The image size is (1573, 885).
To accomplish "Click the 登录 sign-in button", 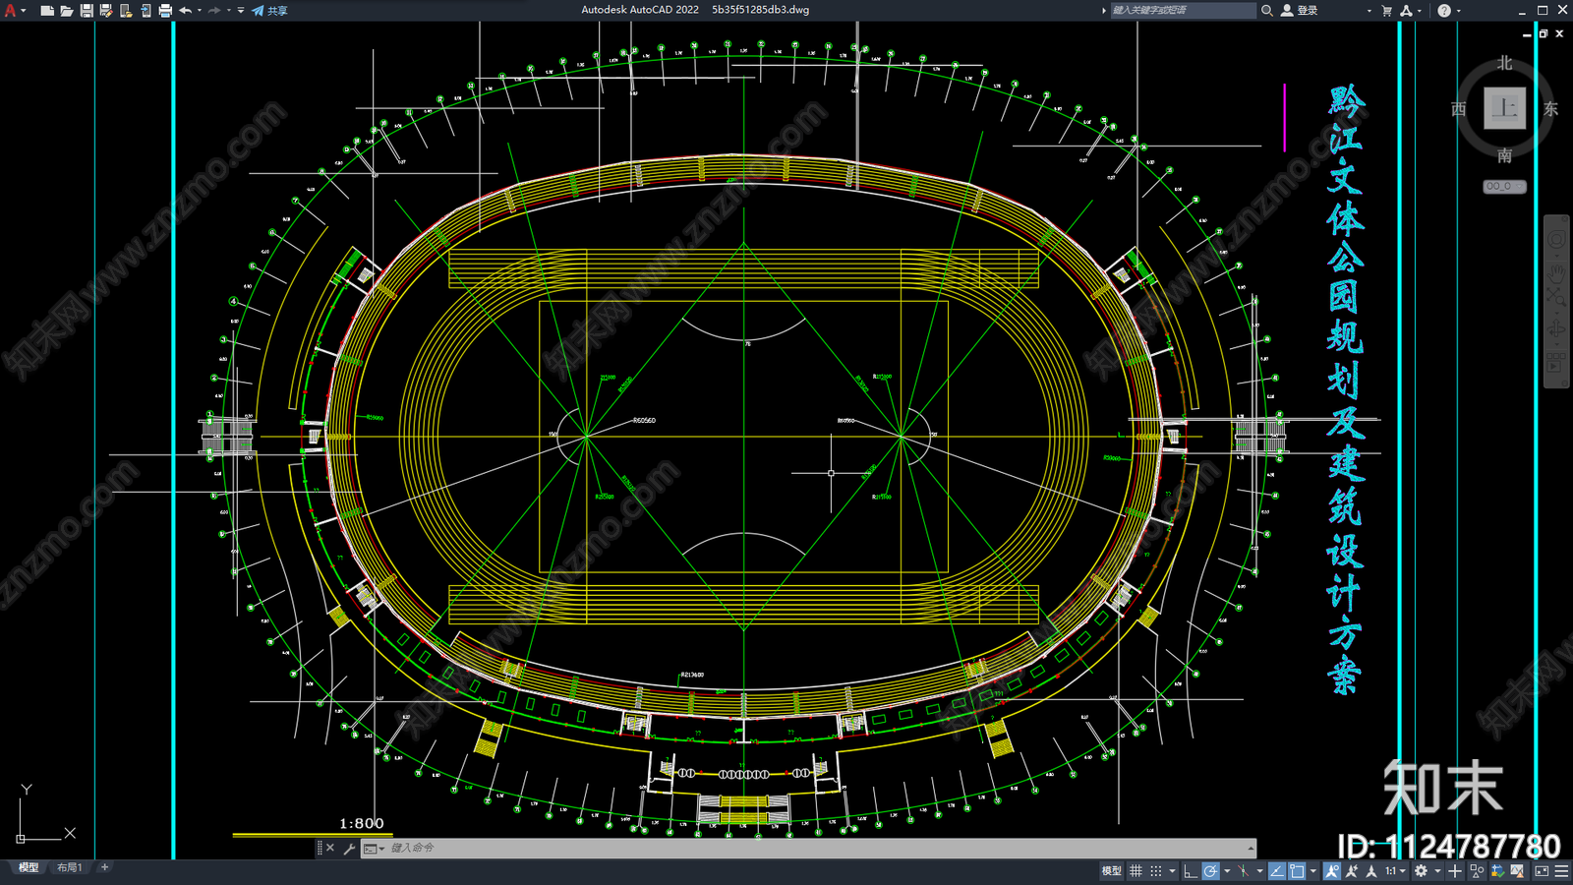I will (x=1300, y=10).
